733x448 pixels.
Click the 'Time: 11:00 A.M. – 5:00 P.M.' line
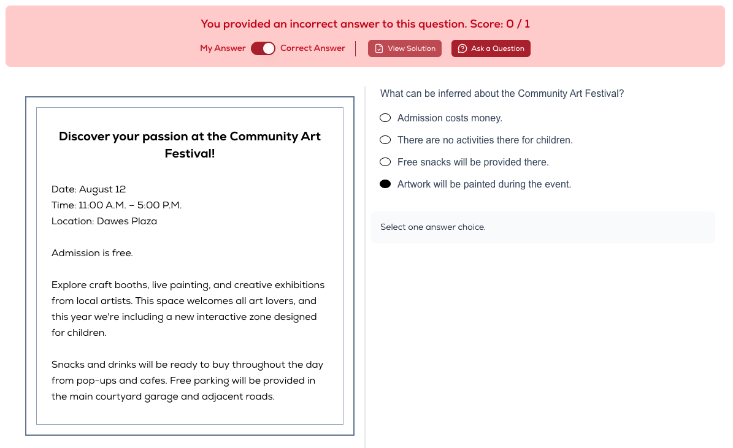(117, 205)
